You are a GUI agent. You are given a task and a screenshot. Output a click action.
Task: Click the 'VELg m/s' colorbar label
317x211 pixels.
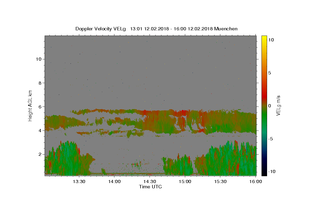click(278, 105)
